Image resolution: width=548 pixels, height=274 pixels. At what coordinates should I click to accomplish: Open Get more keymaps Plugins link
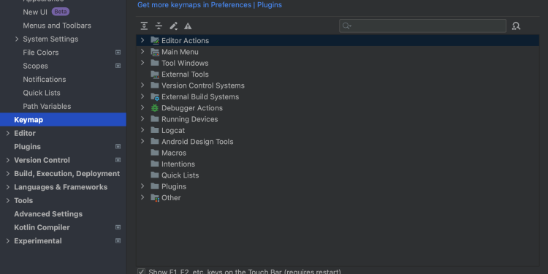[210, 5]
